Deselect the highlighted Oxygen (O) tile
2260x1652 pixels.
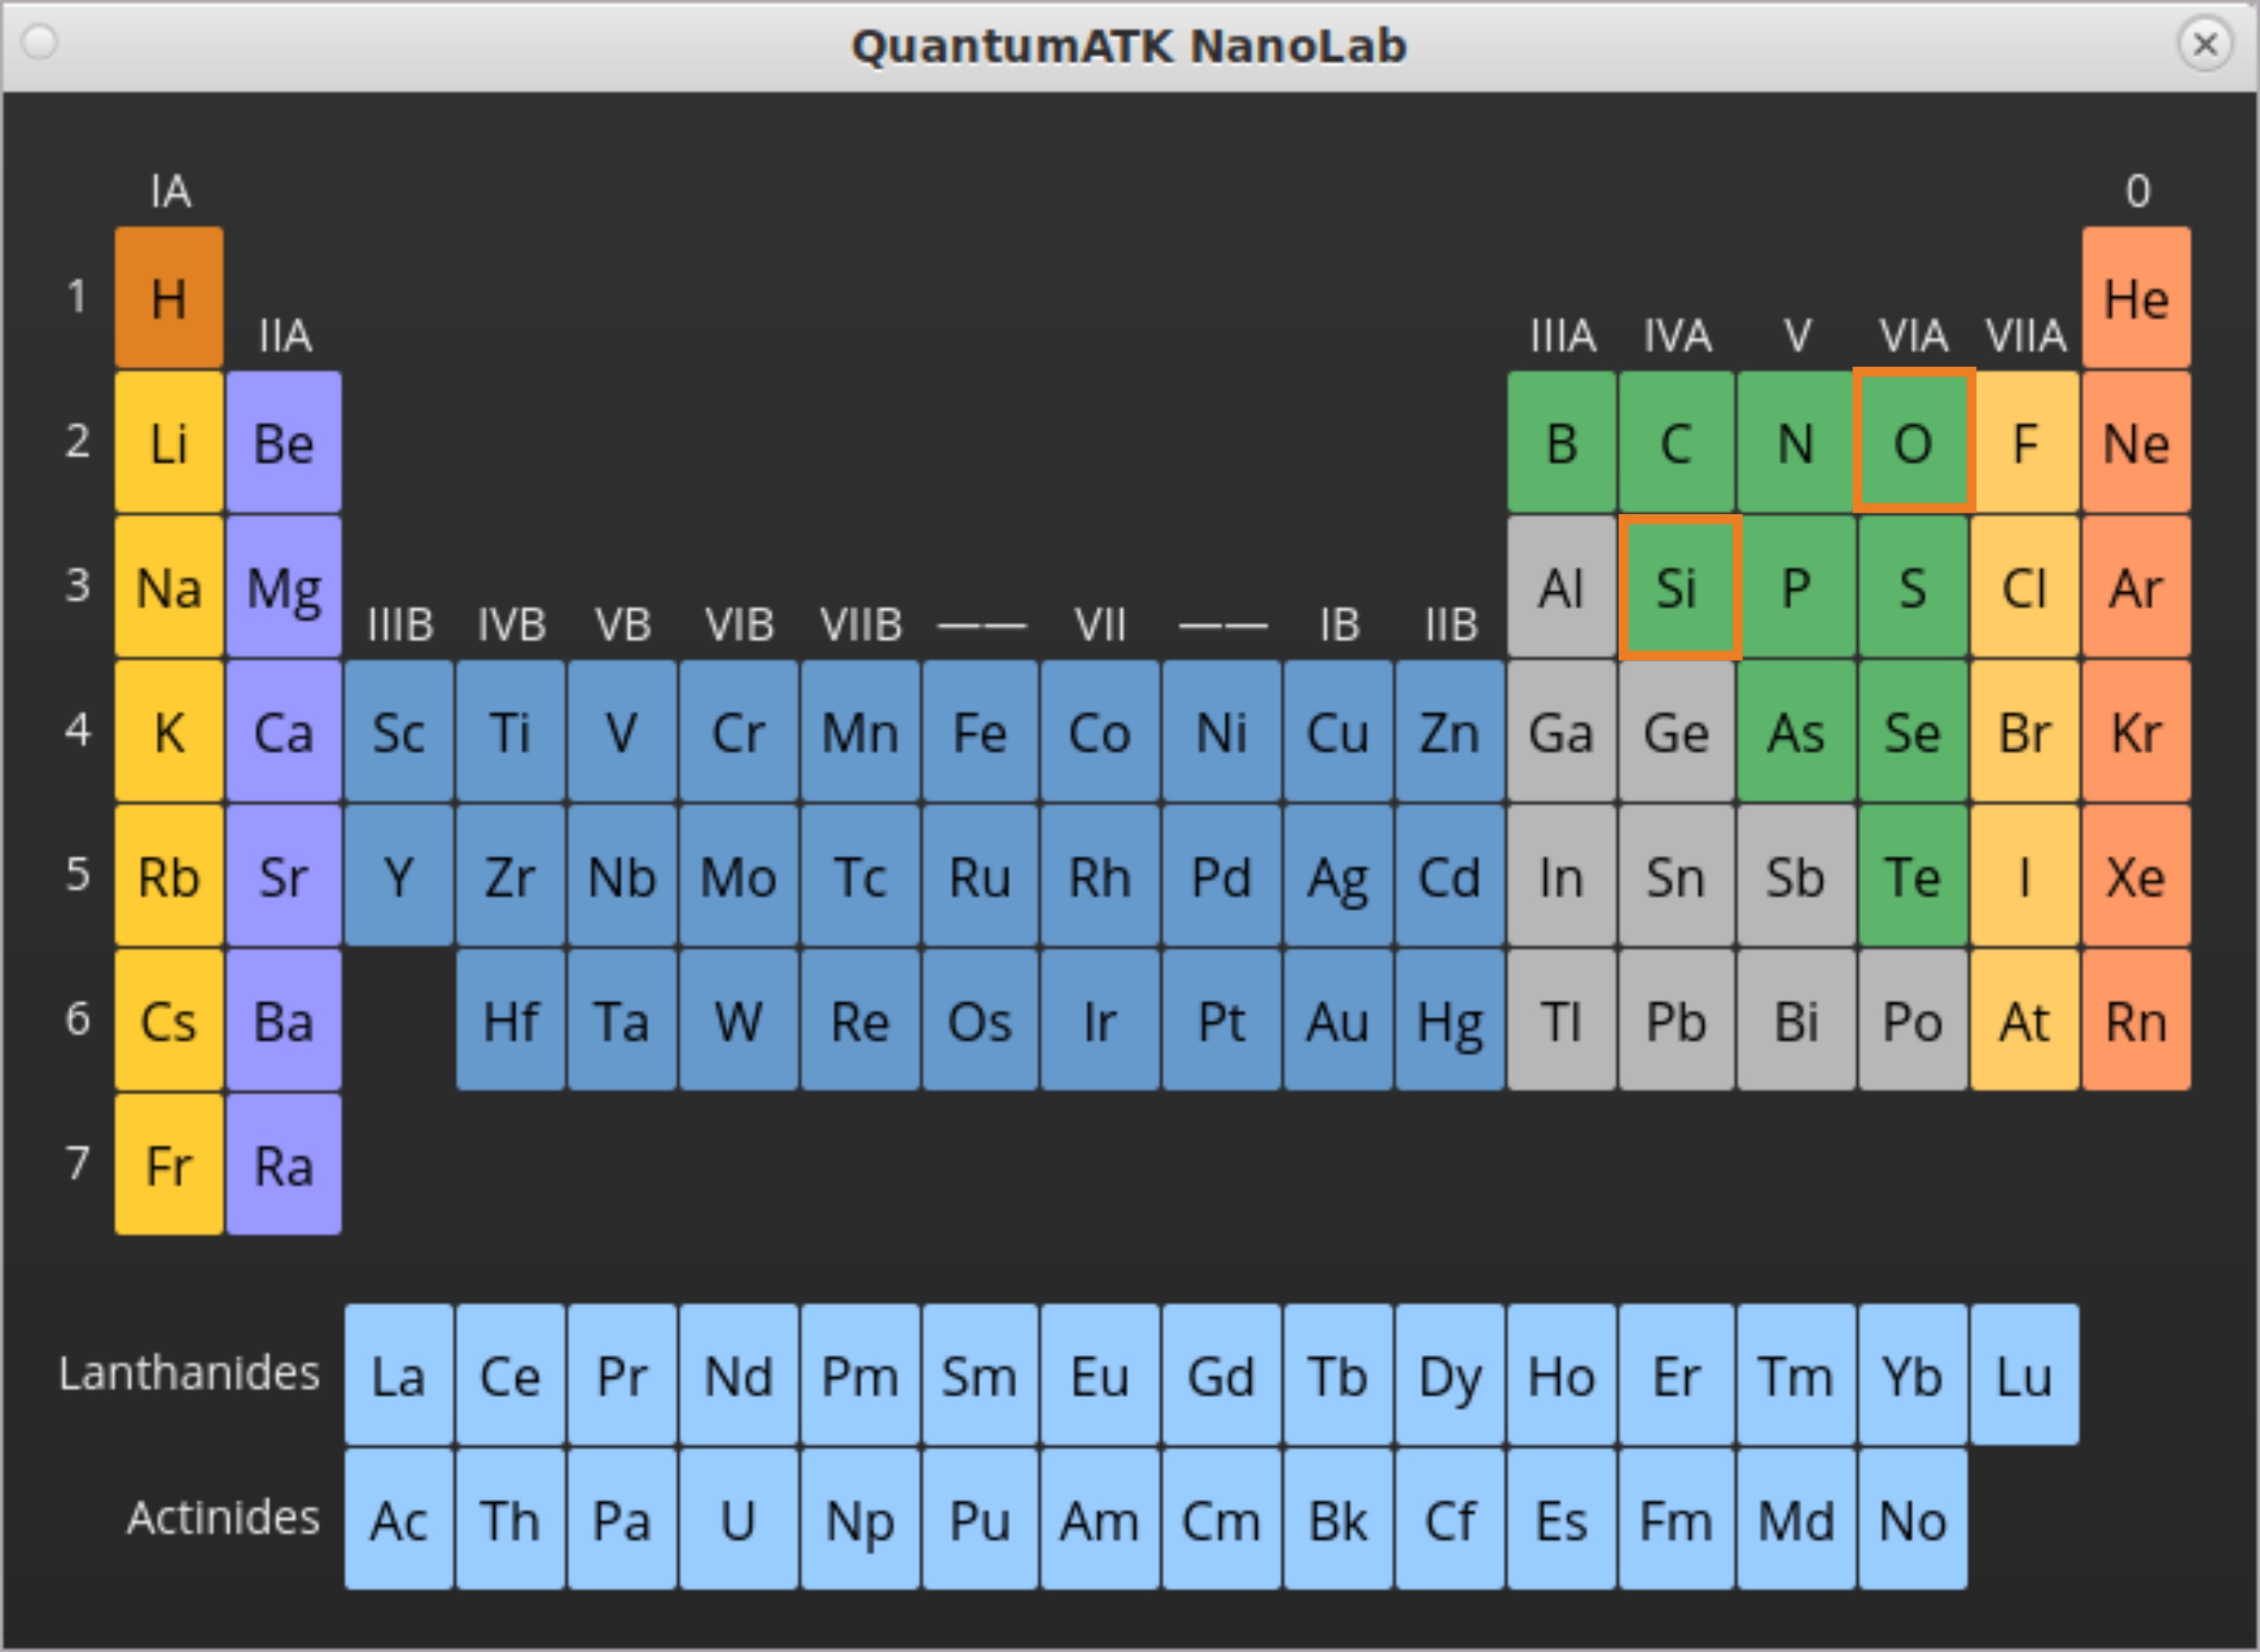click(x=1913, y=441)
